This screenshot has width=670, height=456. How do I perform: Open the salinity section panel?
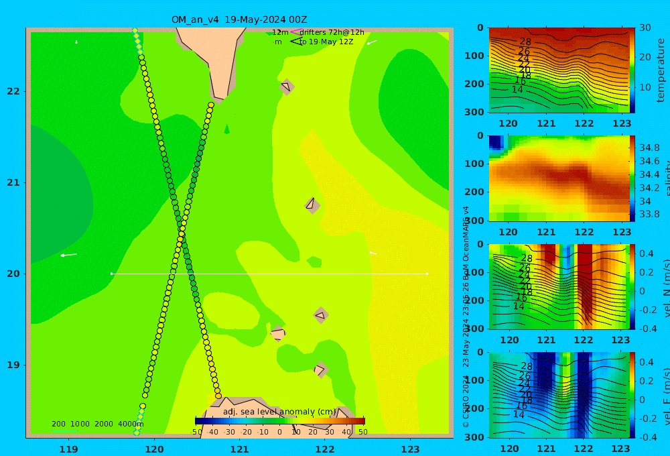559,178
